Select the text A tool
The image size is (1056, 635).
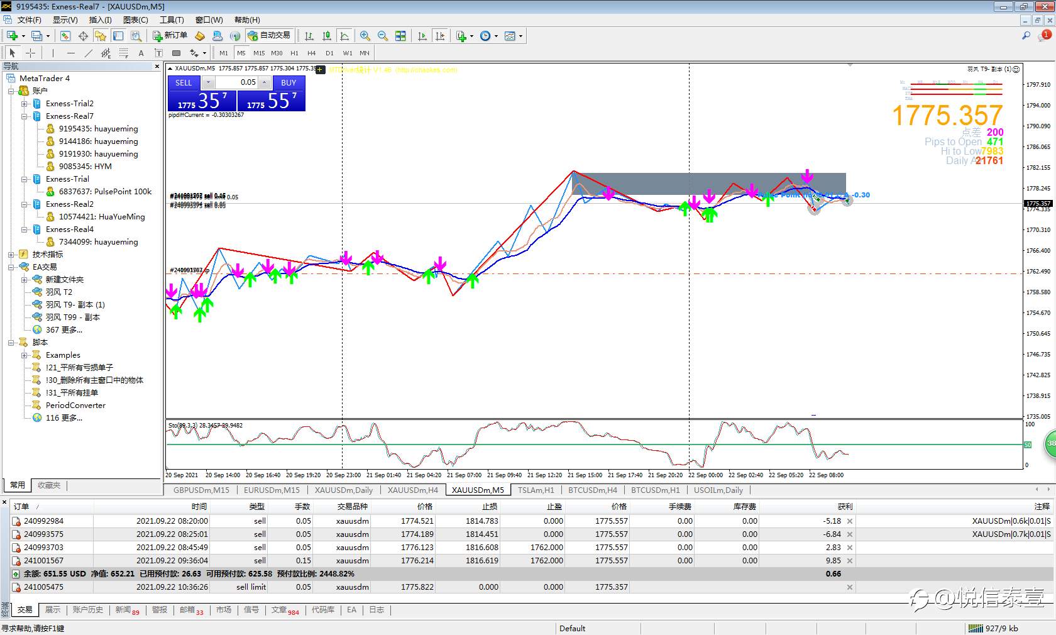(141, 53)
